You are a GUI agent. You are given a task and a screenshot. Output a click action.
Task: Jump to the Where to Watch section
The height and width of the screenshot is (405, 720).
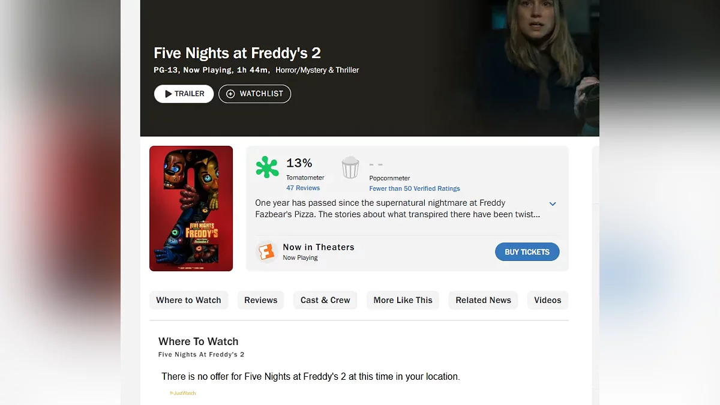[188, 300]
